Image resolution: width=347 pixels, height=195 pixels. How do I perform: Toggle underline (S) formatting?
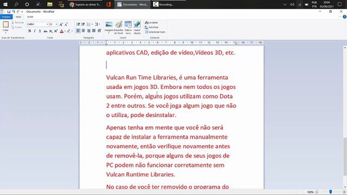pyautogui.click(x=40, y=31)
